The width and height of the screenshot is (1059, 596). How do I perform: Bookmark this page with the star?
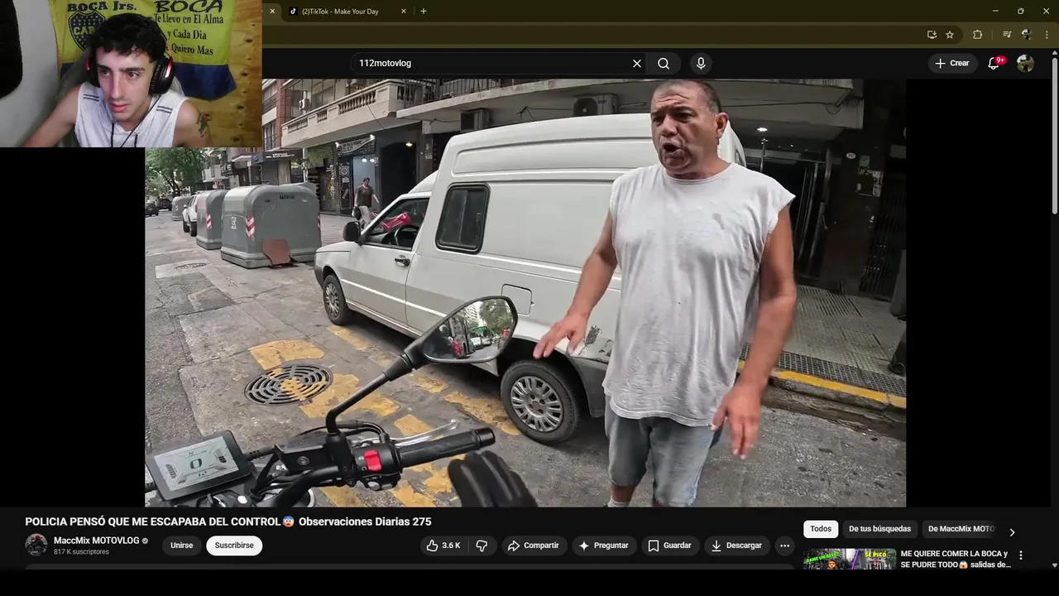coord(950,35)
